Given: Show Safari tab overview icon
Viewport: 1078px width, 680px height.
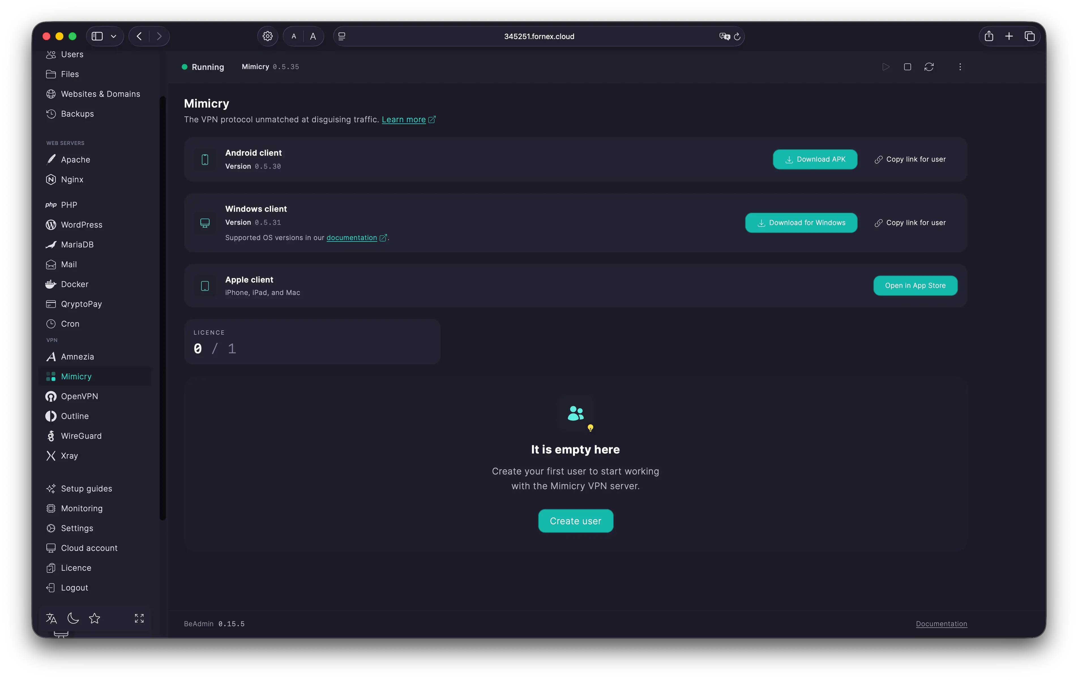Looking at the screenshot, I should [x=1030, y=36].
